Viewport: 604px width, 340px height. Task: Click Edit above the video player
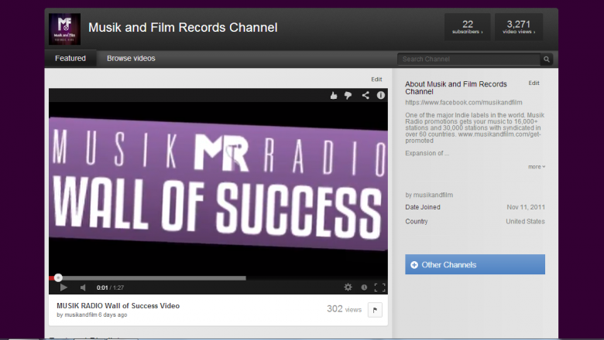point(376,79)
